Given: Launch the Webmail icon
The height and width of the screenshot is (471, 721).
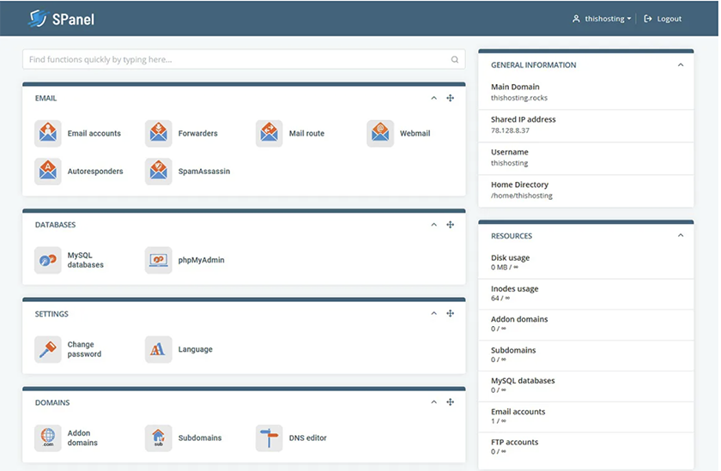Looking at the screenshot, I should 380,133.
